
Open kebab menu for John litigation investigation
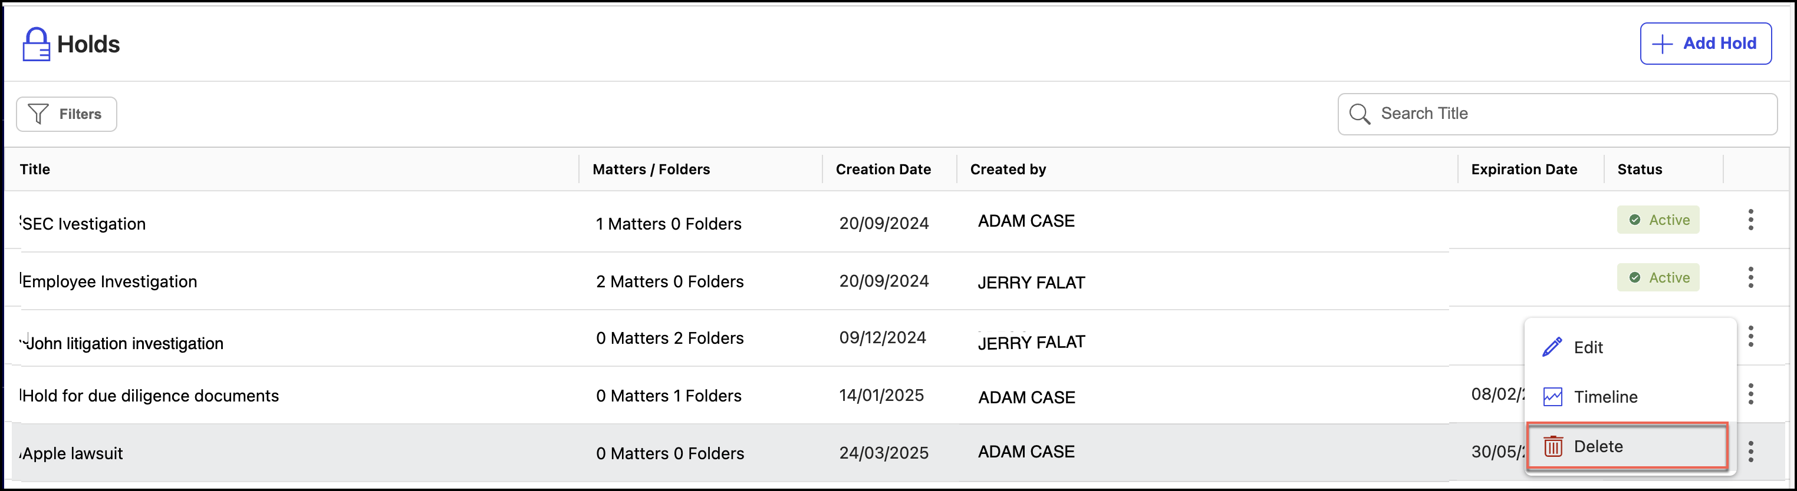[x=1750, y=336]
